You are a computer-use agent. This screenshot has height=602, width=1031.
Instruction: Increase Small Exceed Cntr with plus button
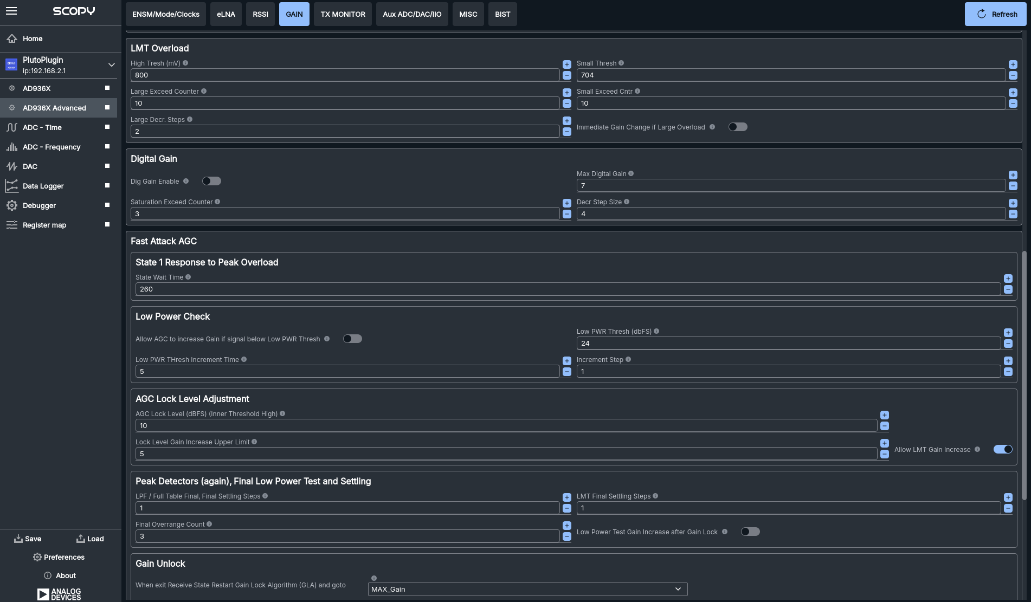(1013, 93)
